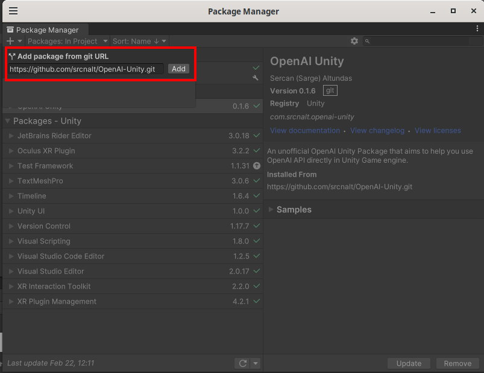
Task: Click the Test Framework update available icon
Action: (257, 166)
